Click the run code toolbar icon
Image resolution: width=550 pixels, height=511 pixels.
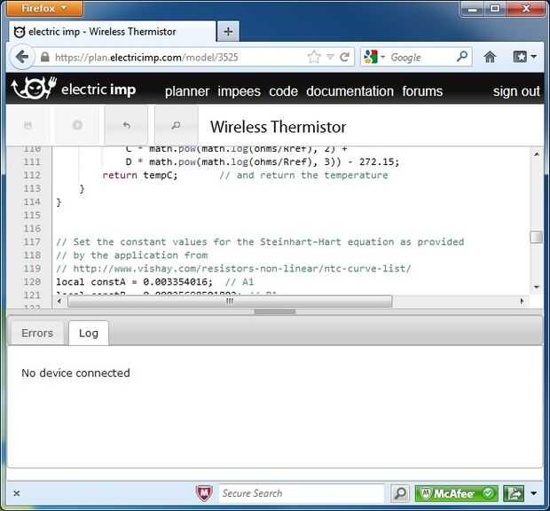click(x=77, y=125)
